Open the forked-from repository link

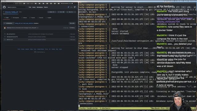pyautogui.click(x=13, y=14)
